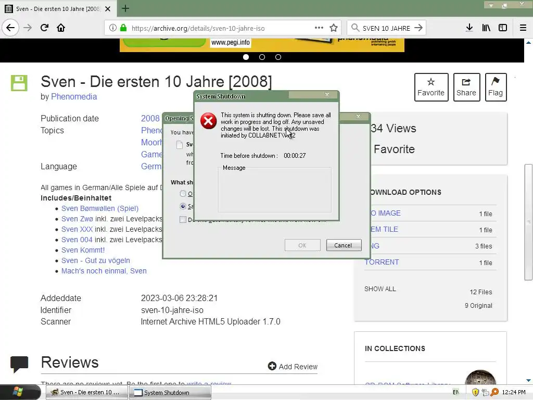Click the page scrollbar up arrow
The width and height of the screenshot is (533, 400).
tap(528, 43)
